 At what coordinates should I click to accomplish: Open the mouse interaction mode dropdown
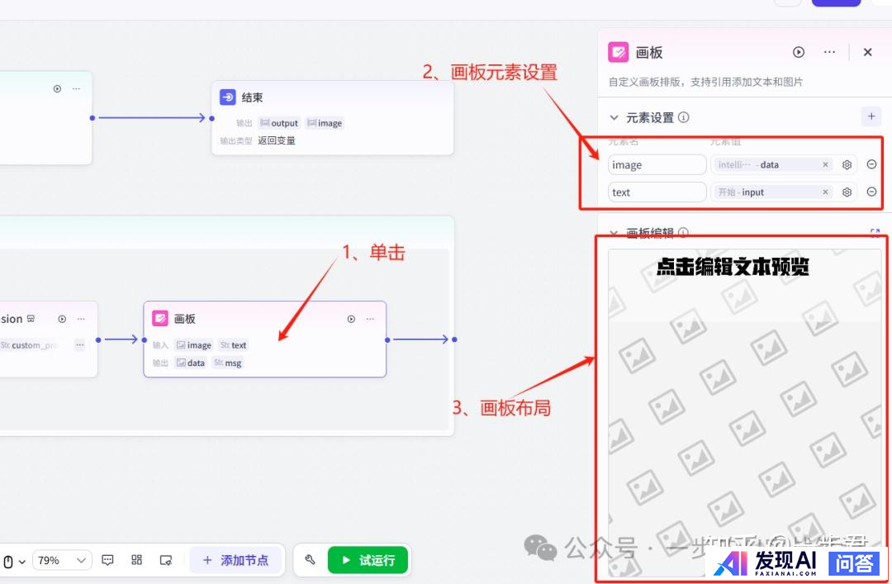click(14, 561)
